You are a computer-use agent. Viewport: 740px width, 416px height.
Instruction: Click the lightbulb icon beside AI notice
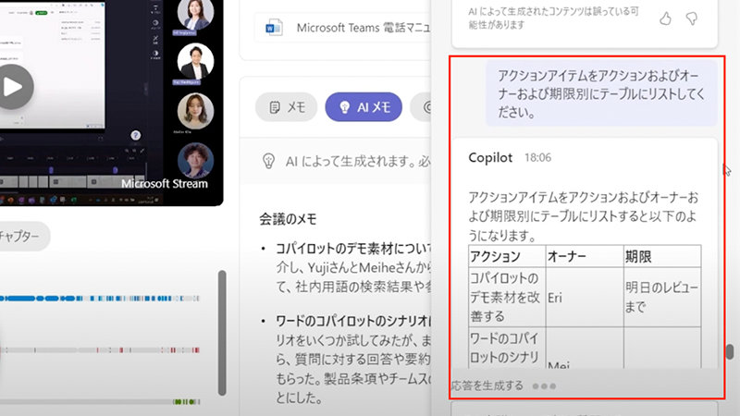[x=269, y=158]
